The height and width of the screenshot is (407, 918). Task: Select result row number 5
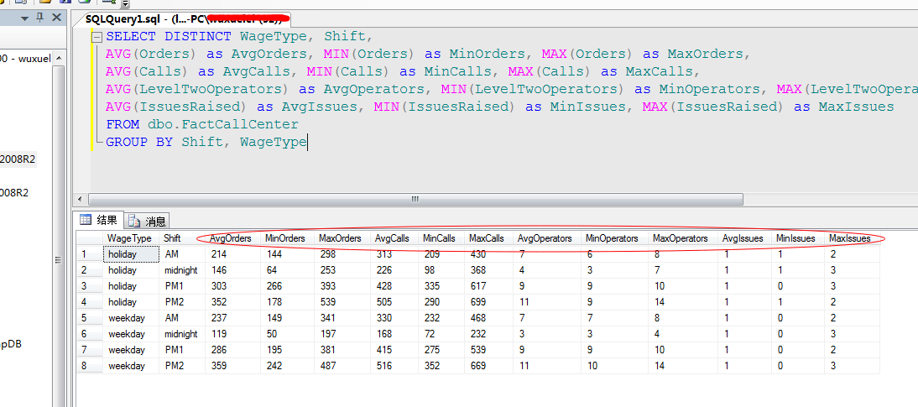(90, 318)
